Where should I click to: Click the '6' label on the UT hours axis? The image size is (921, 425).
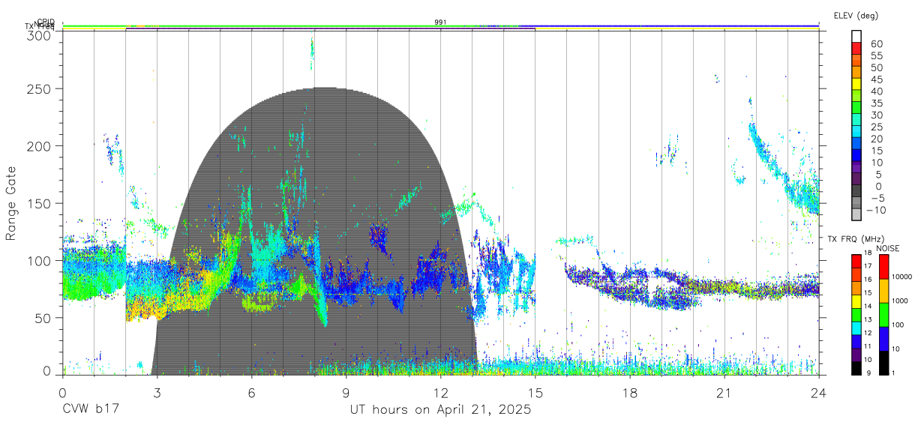[251, 393]
